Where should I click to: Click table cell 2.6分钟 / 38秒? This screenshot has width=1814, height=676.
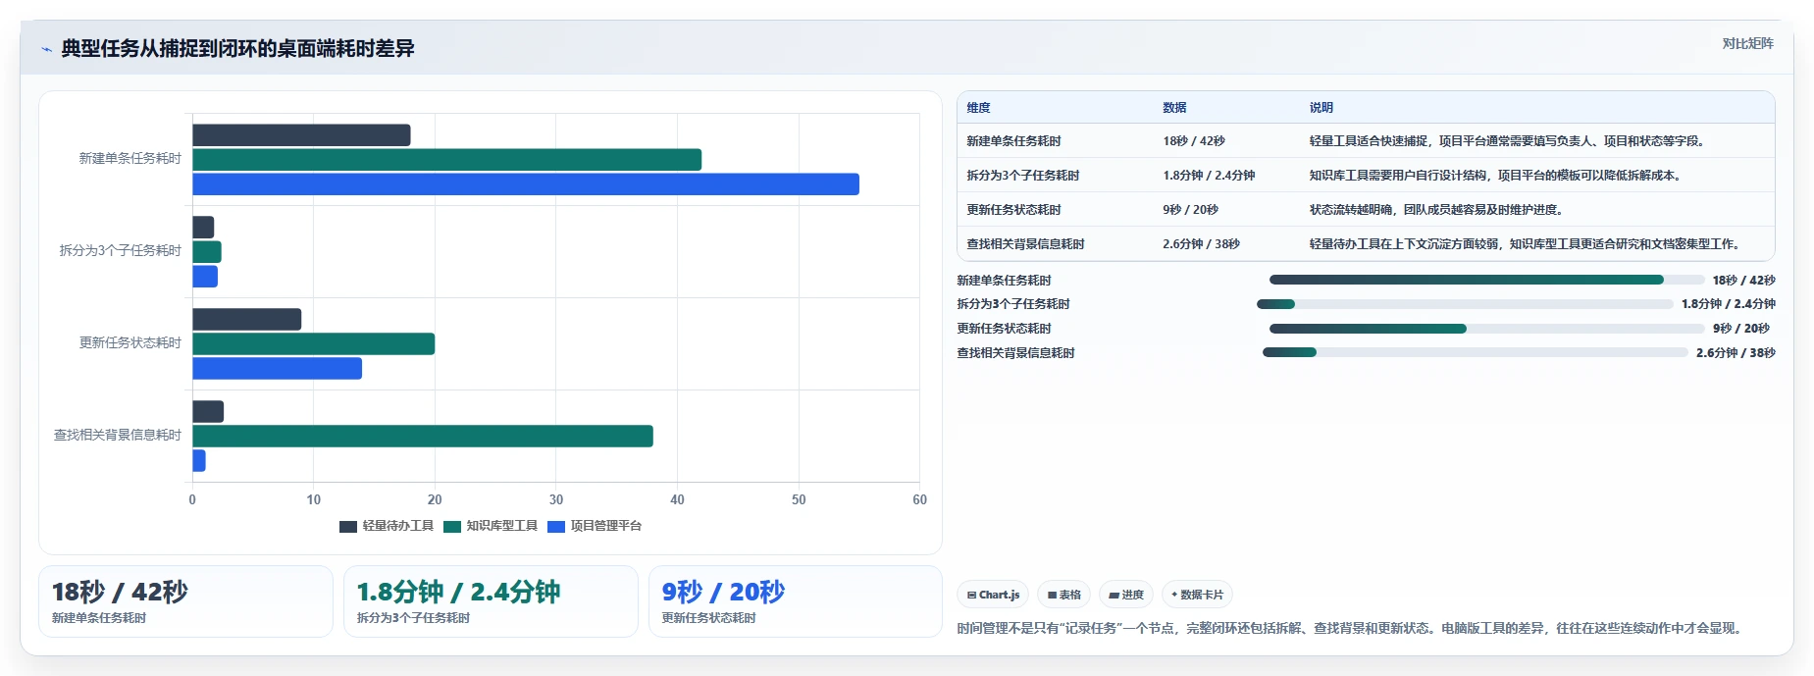[x=1201, y=244]
